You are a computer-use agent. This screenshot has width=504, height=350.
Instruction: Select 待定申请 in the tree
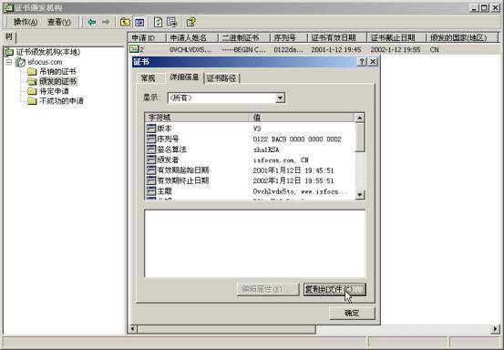(x=54, y=91)
